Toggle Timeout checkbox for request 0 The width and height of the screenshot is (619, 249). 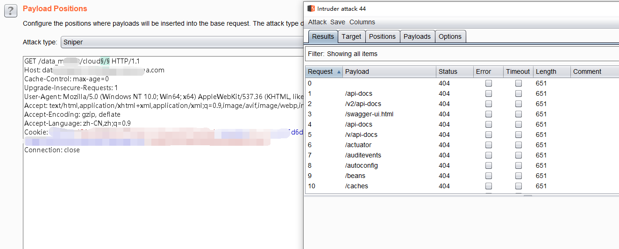(x=519, y=83)
